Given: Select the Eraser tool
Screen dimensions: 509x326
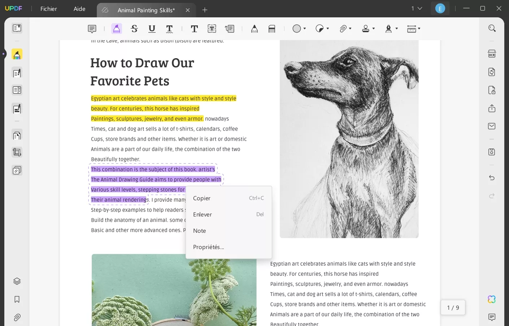Looking at the screenshot, I should click(272, 29).
